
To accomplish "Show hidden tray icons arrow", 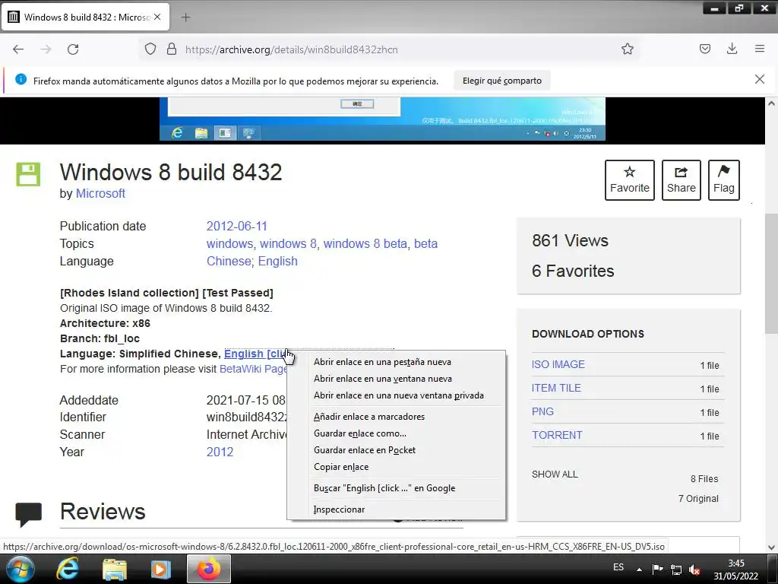I will (x=639, y=570).
